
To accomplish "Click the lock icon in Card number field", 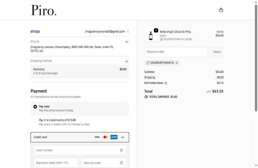I will [122, 150].
